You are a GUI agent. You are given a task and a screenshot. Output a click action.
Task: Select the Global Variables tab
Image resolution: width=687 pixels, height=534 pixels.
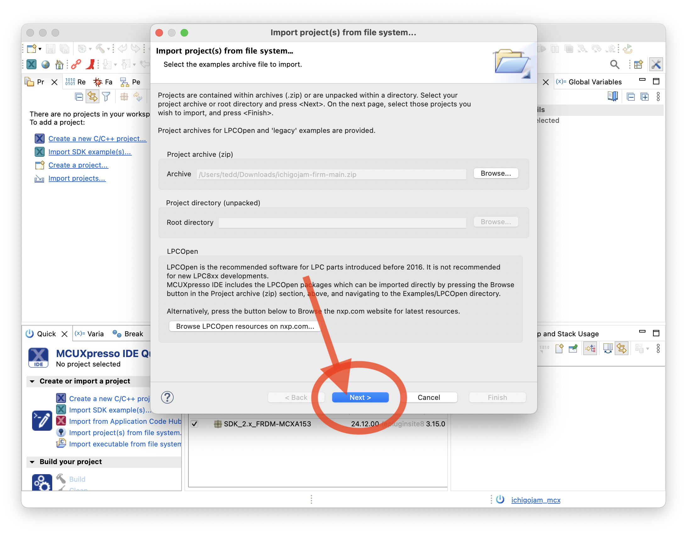click(x=589, y=82)
